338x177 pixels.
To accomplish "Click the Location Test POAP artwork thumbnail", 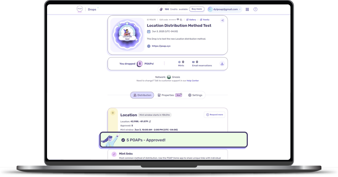I will (127, 35).
